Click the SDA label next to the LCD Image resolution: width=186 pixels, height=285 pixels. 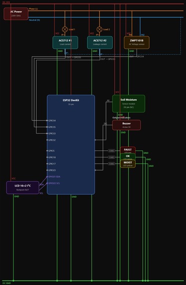pos(42,185)
